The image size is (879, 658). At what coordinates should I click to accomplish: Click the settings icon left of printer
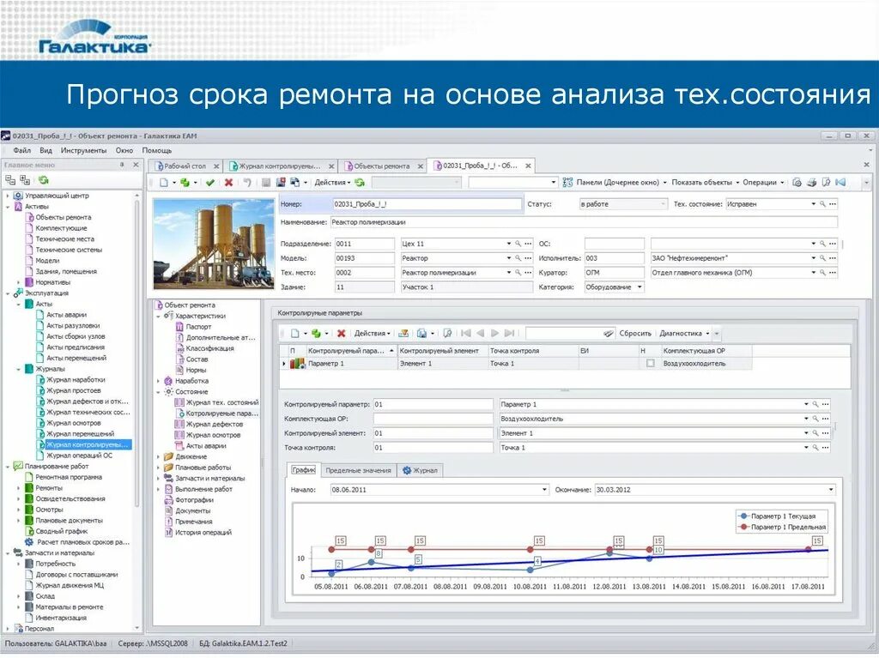797,183
